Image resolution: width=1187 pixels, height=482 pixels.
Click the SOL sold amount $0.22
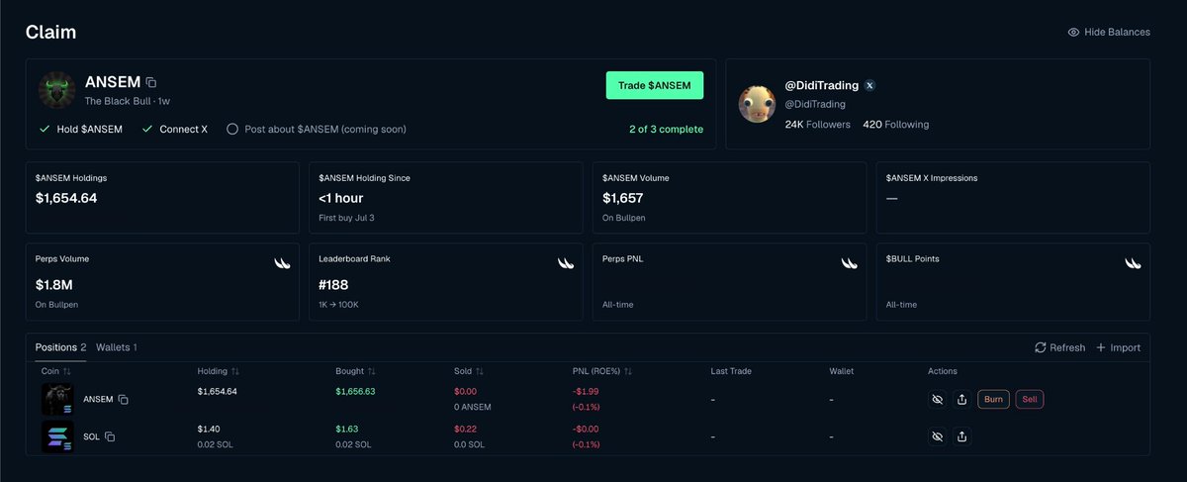point(465,430)
